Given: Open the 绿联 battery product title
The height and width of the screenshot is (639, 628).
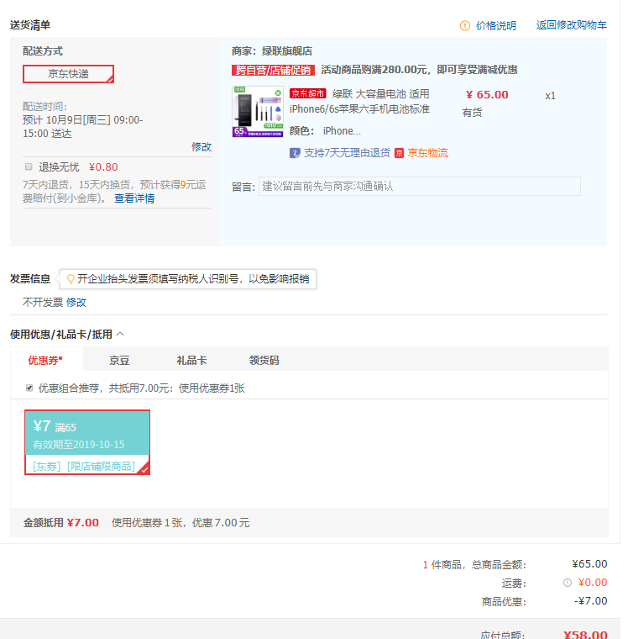Looking at the screenshot, I should 360,102.
